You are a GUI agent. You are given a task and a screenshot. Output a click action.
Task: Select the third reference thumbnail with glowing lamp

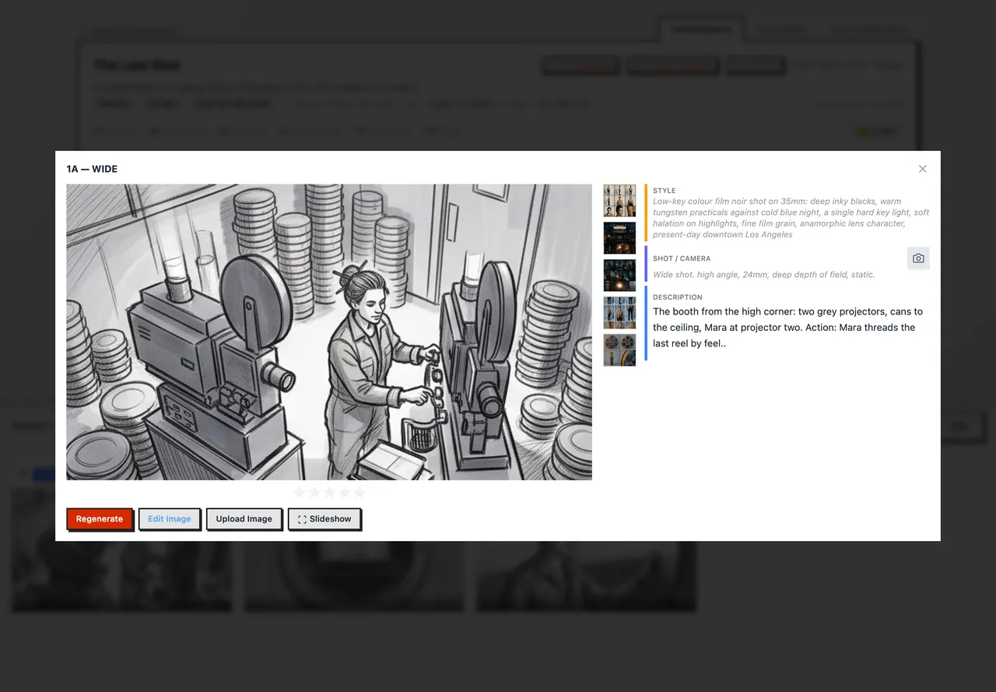click(x=619, y=276)
